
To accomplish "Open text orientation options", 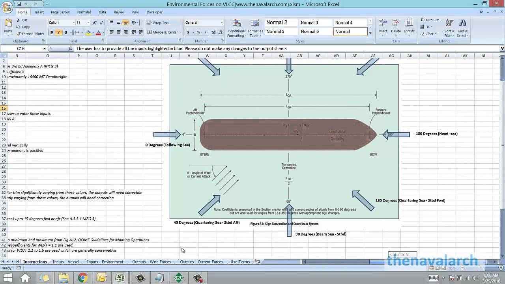I will [x=135, y=22].
